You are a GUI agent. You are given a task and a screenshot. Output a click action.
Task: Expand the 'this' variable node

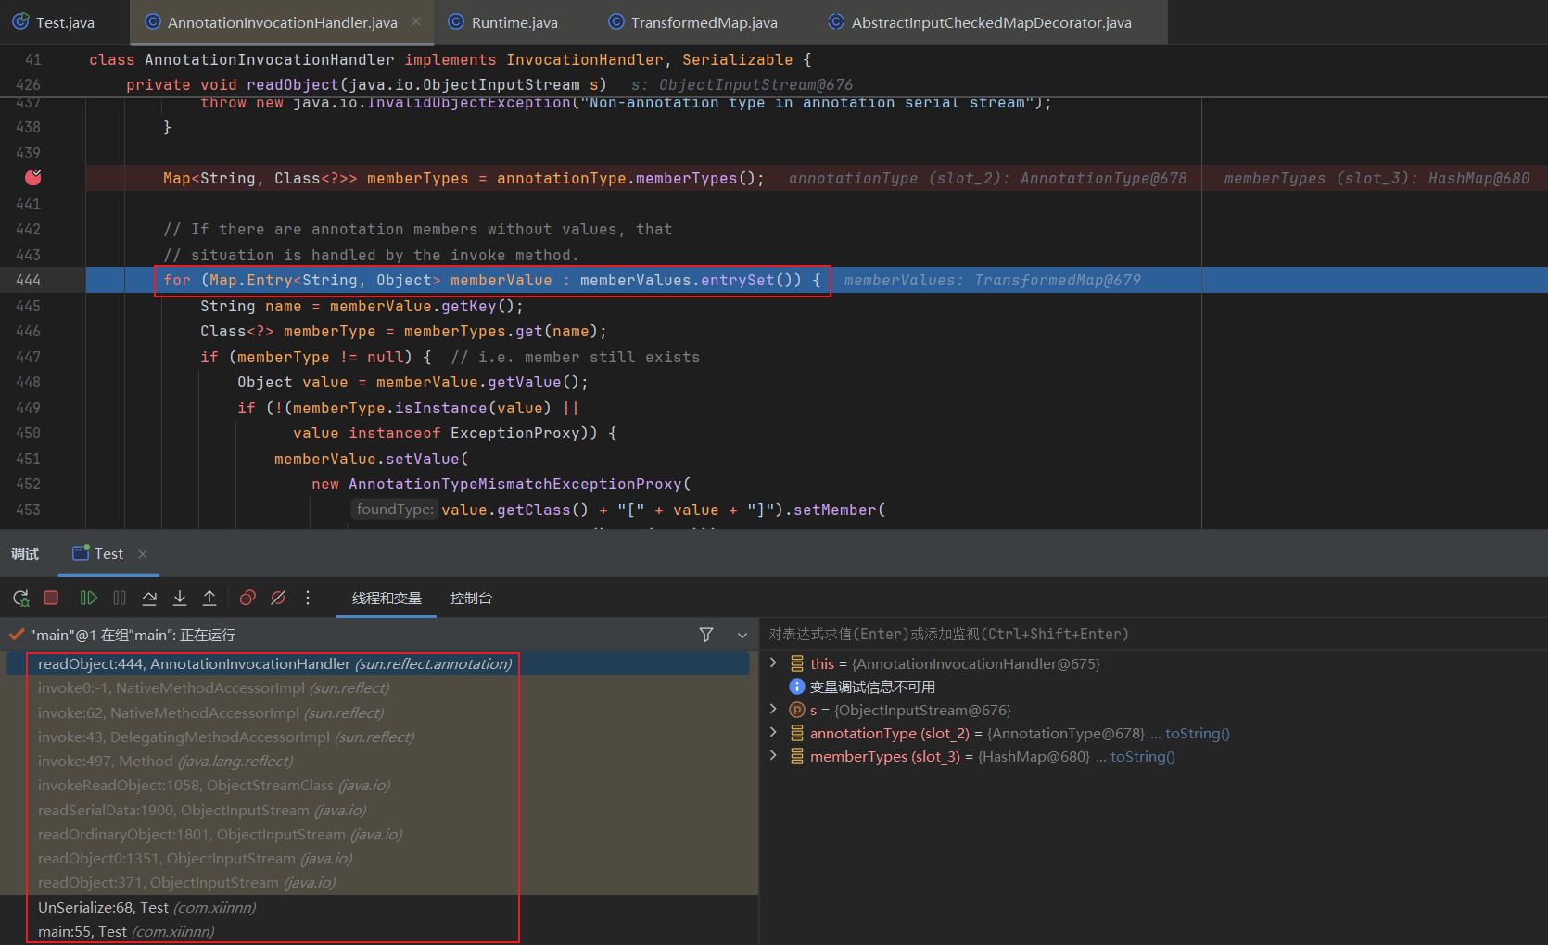click(774, 663)
